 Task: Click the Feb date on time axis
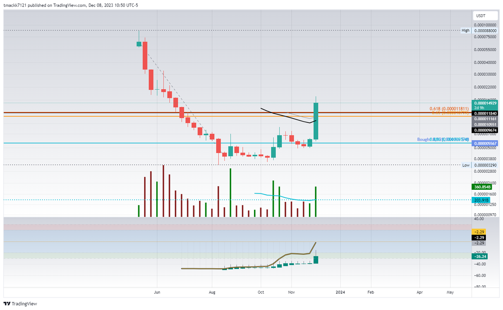371,292
